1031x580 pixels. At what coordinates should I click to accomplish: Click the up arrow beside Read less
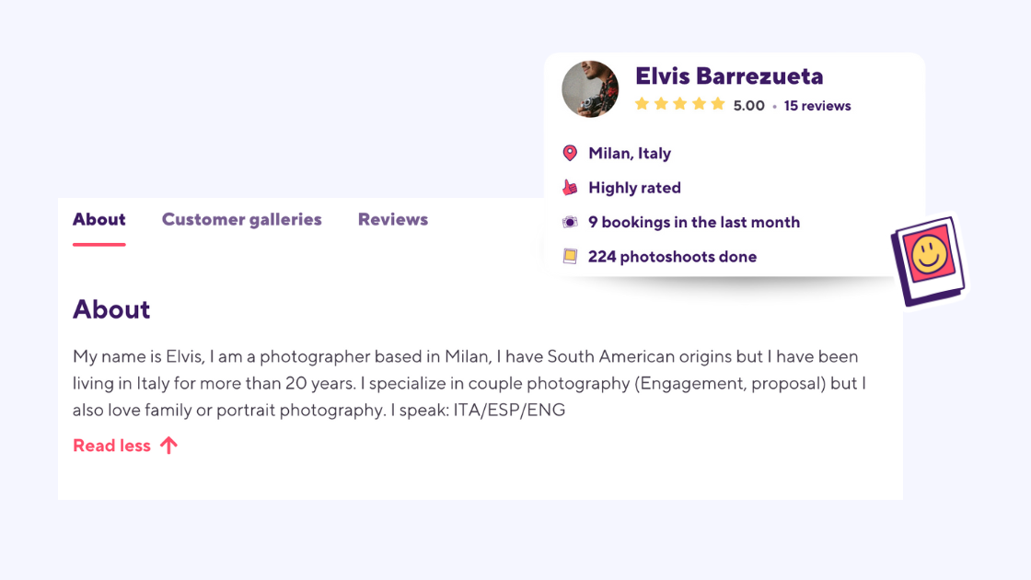point(168,445)
